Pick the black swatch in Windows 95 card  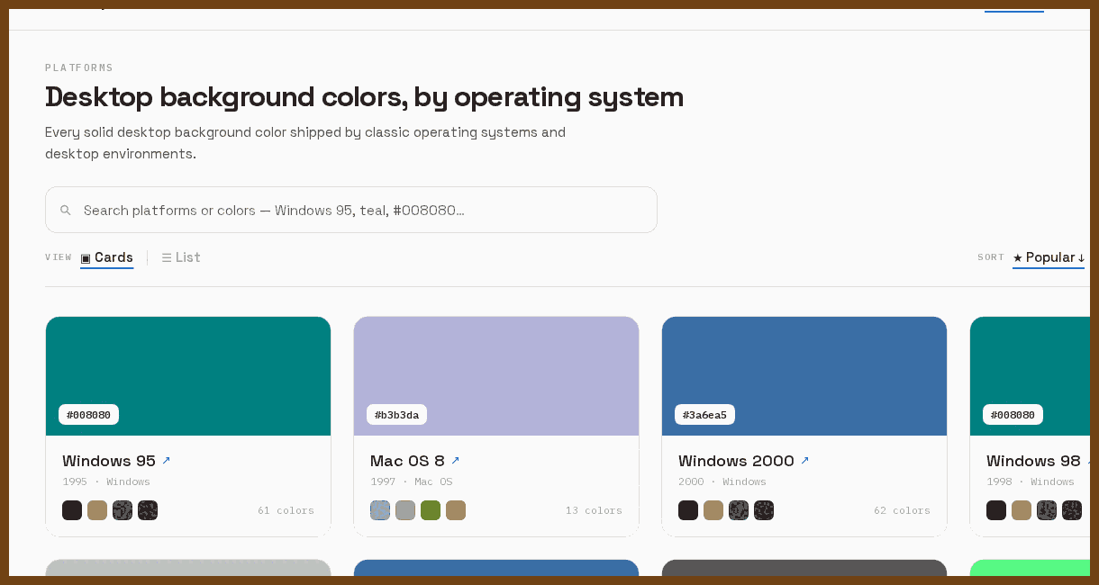(x=72, y=510)
